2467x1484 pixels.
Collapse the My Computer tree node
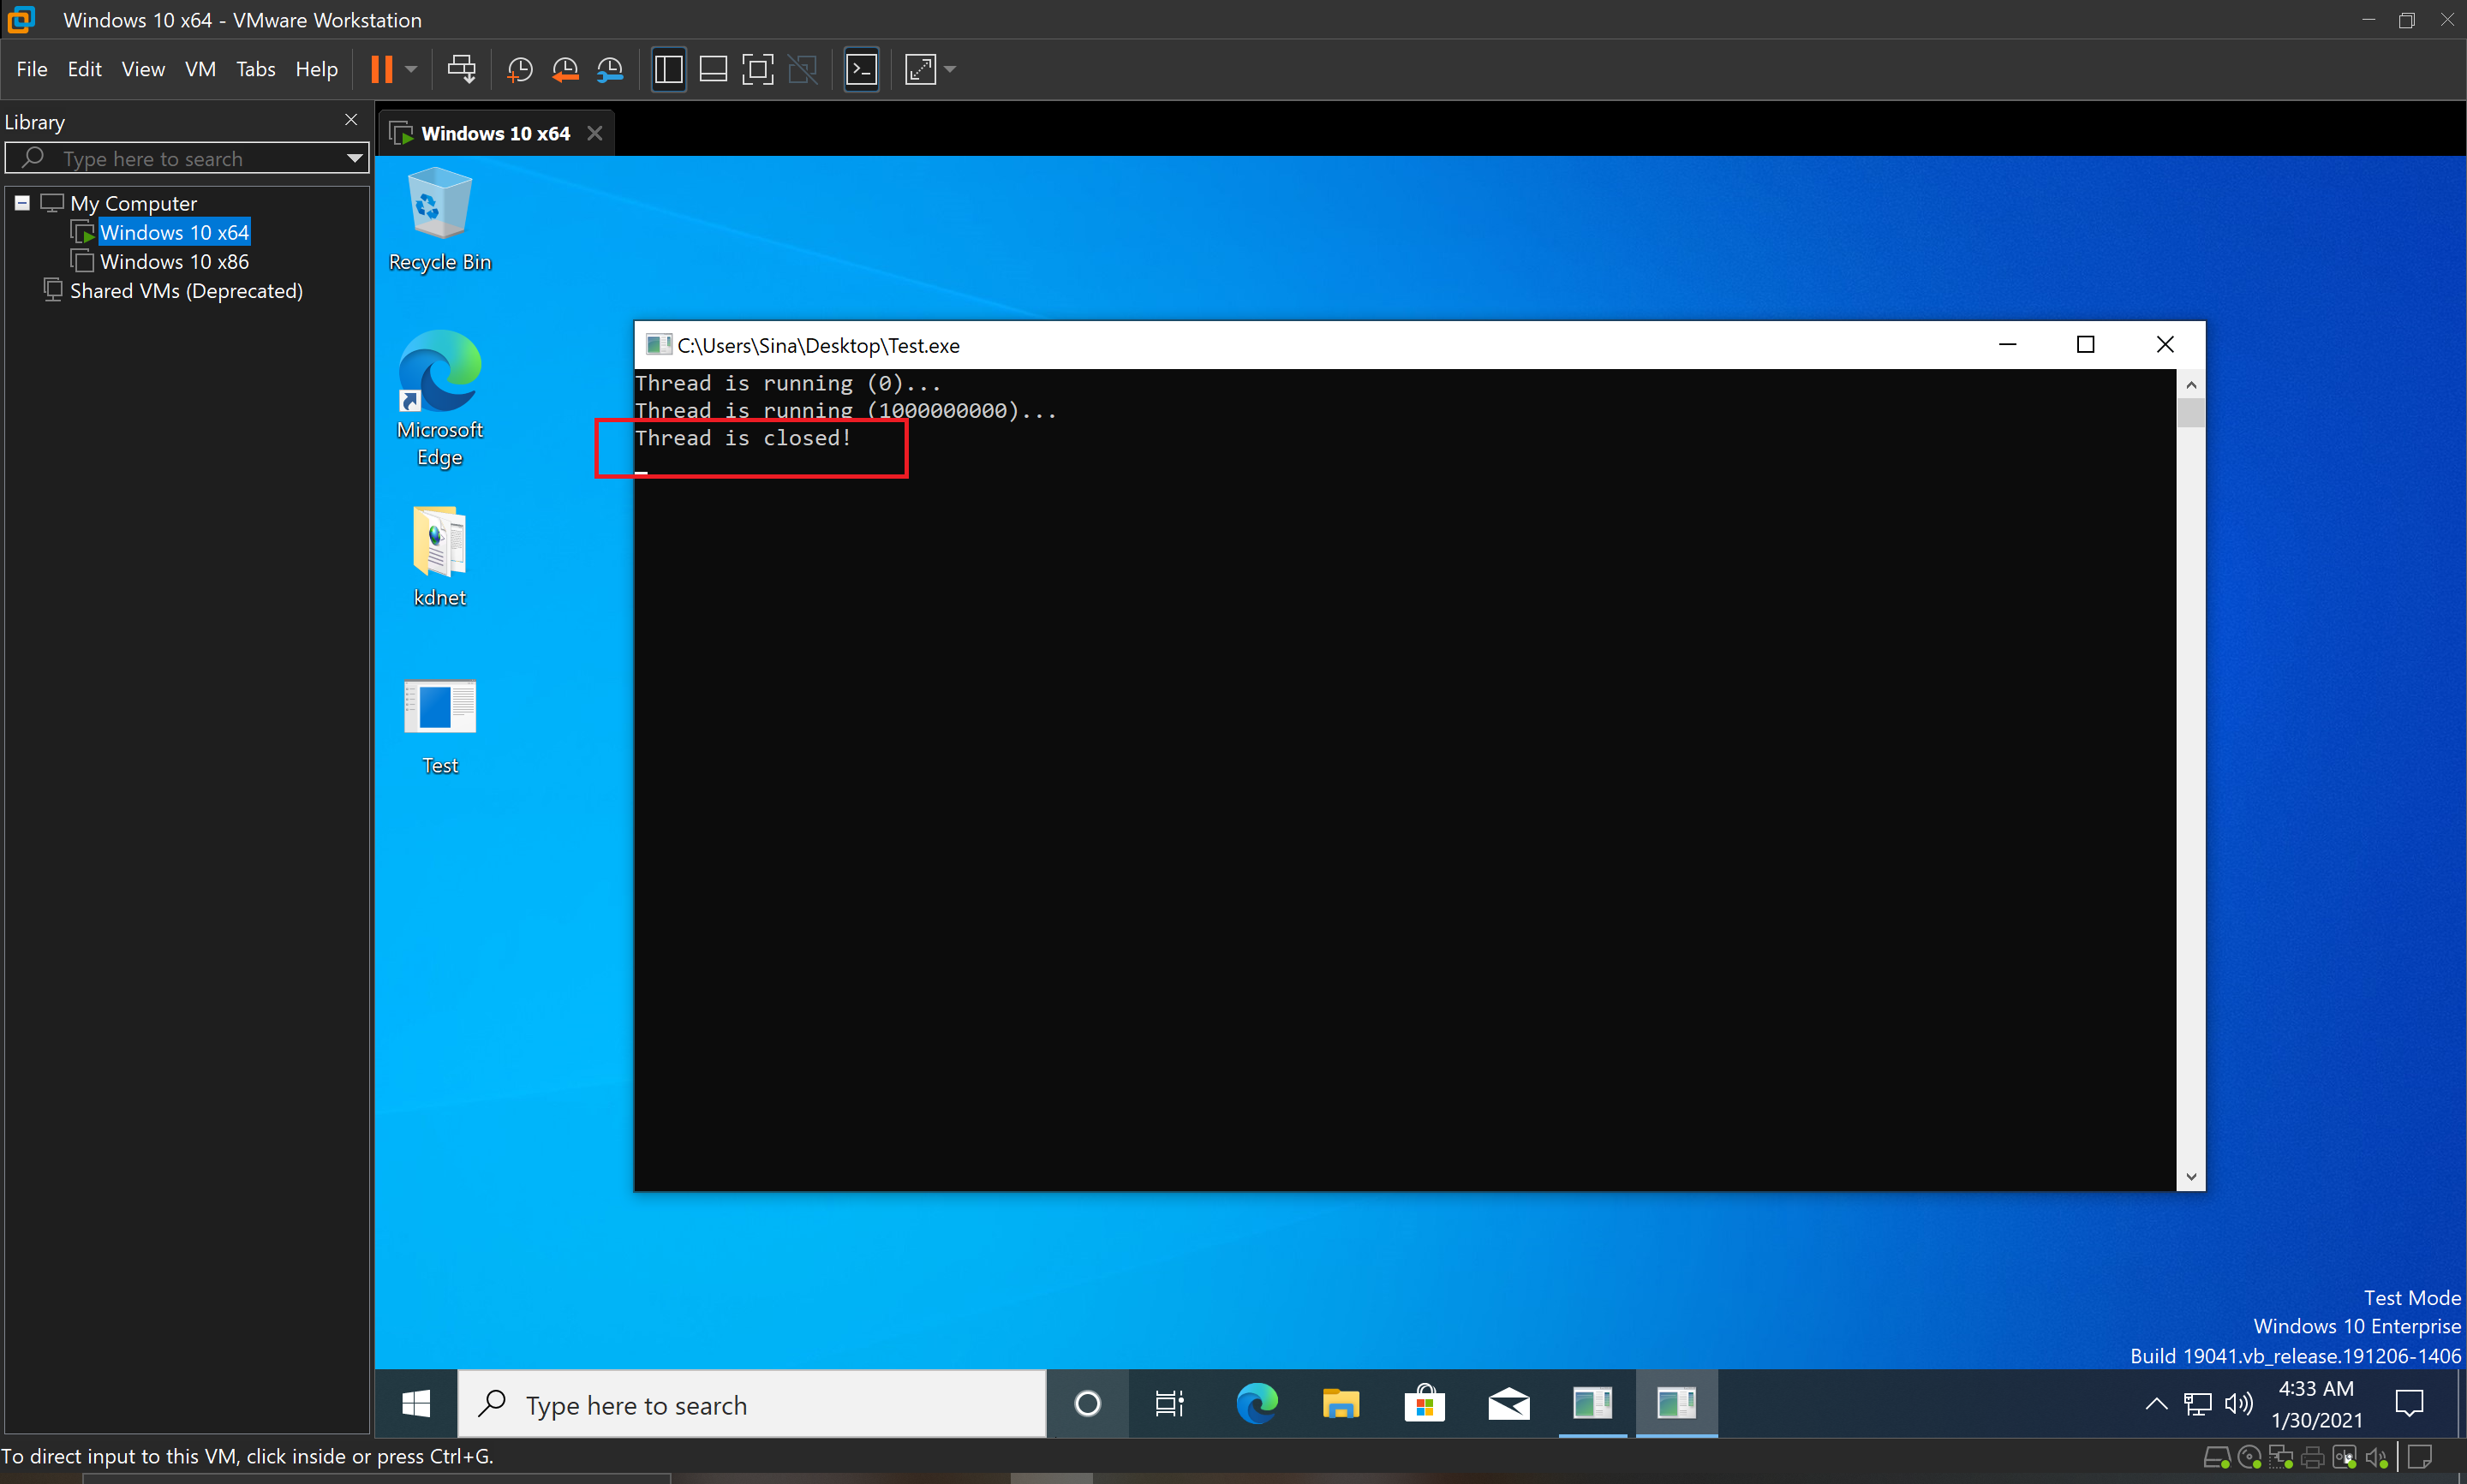pos(22,203)
